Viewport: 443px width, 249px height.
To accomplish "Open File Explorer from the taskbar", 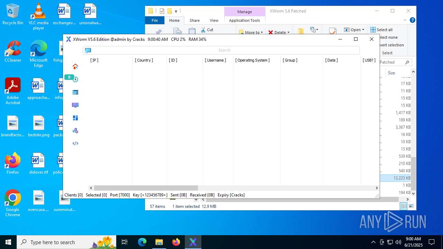I will click(159, 242).
